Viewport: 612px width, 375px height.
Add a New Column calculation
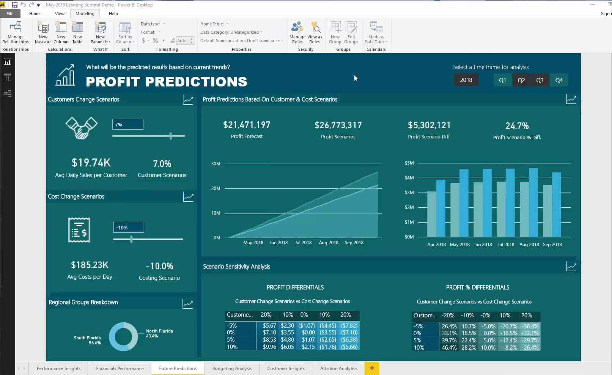61,33
